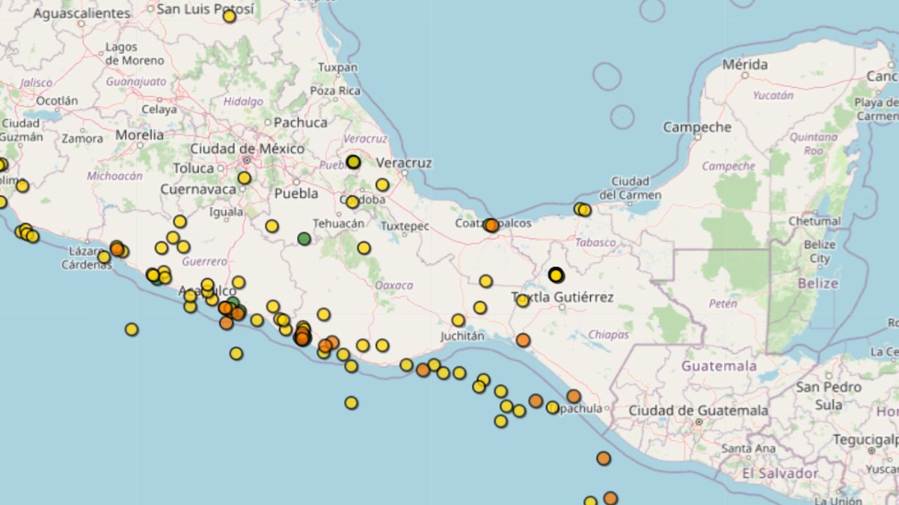Image resolution: width=899 pixels, height=505 pixels.
Task: Click the orange marker near Lázaro Cárdenas
Action: click(118, 250)
